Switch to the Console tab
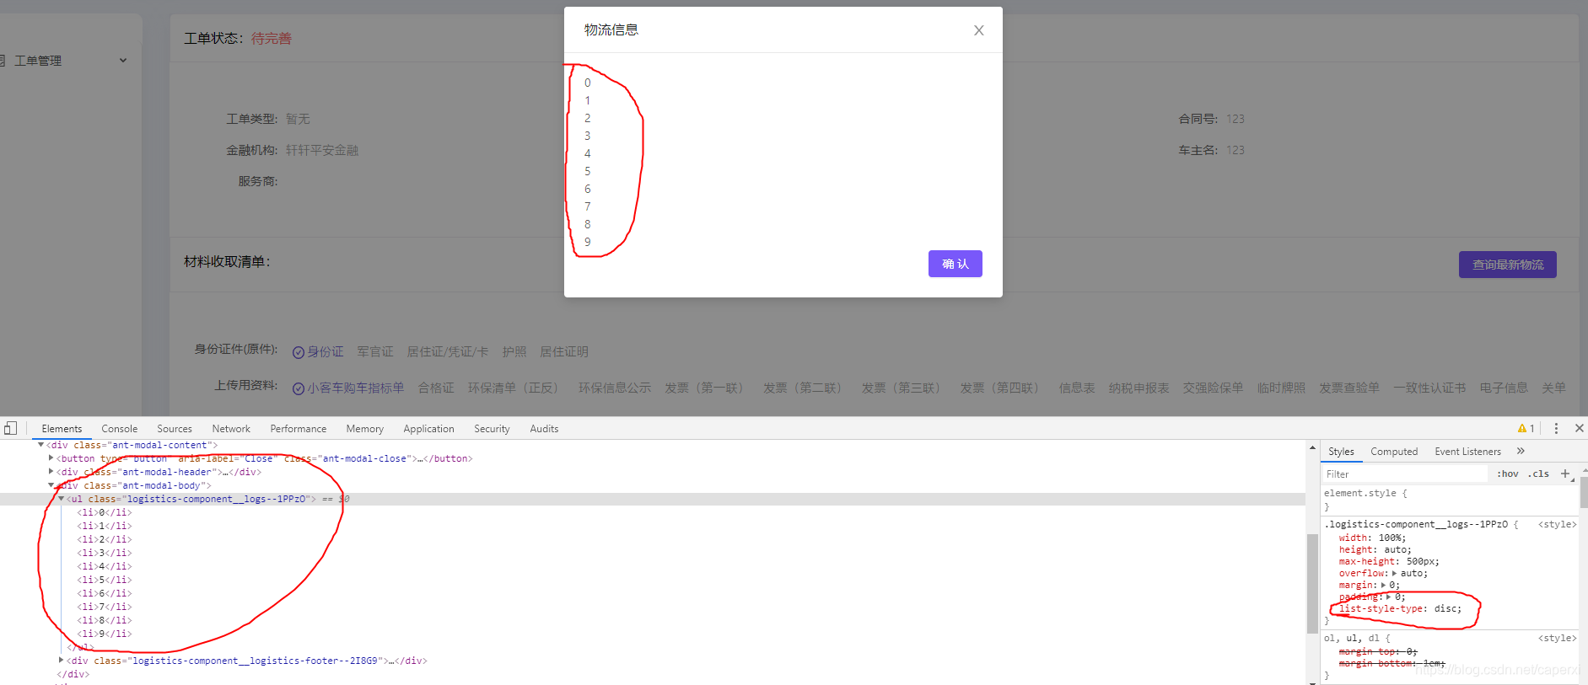Viewport: 1588px width, 685px height. tap(119, 429)
